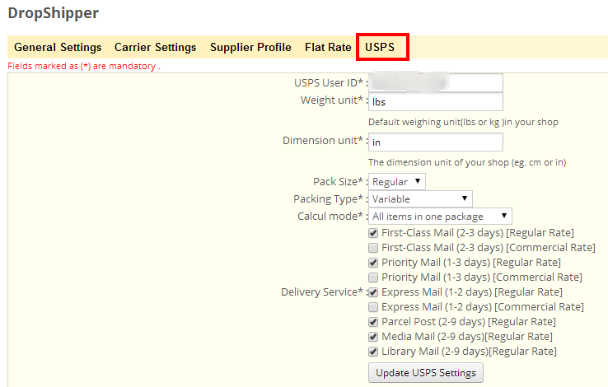Click the Delivery Service label
This screenshot has height=387, width=608.
[324, 292]
